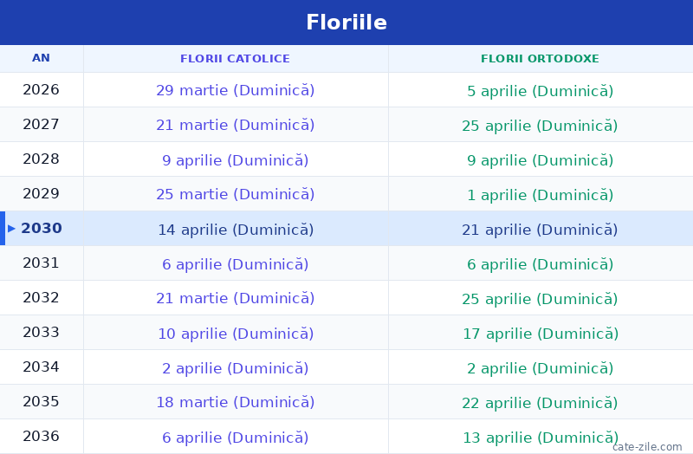The image size is (693, 454).
Task: Select the AN column header
Action: [x=41, y=58]
